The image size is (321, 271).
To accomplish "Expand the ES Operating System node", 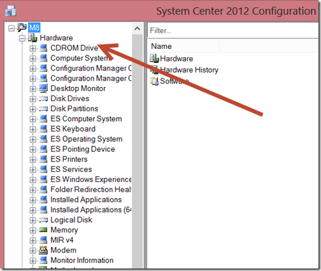I will click(32, 139).
